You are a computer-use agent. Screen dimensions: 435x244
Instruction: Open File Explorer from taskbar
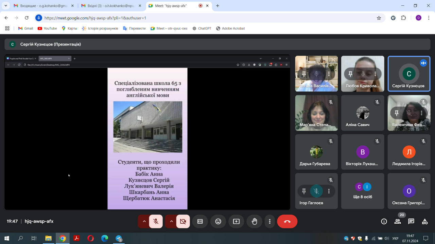point(48,238)
